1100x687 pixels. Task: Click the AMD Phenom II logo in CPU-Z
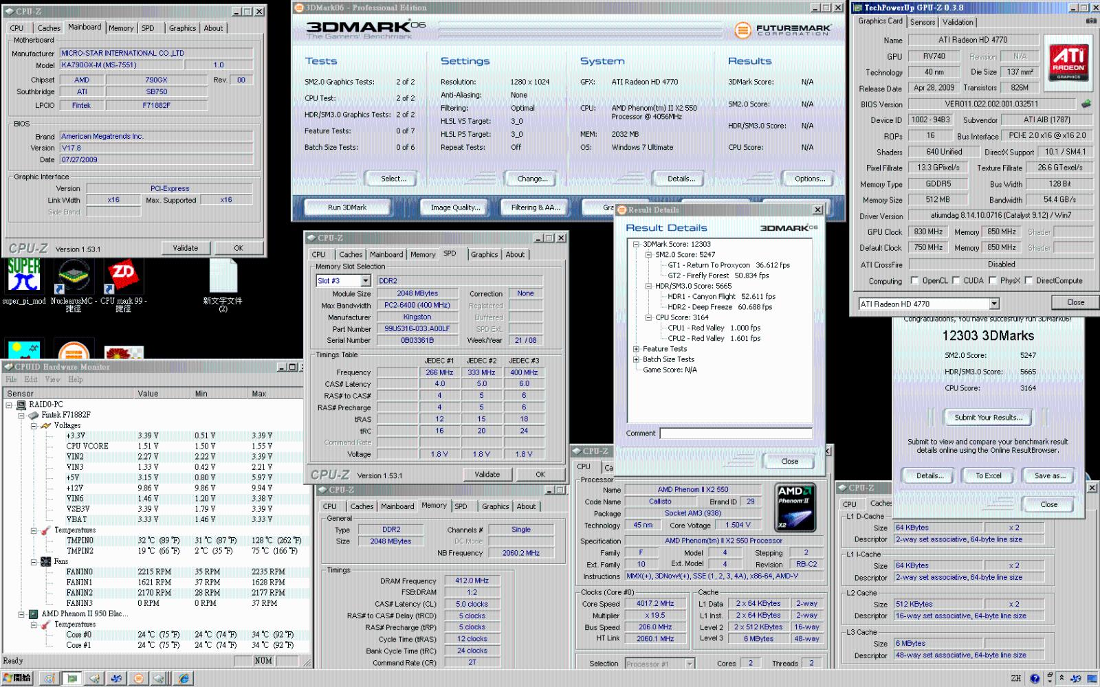(795, 508)
